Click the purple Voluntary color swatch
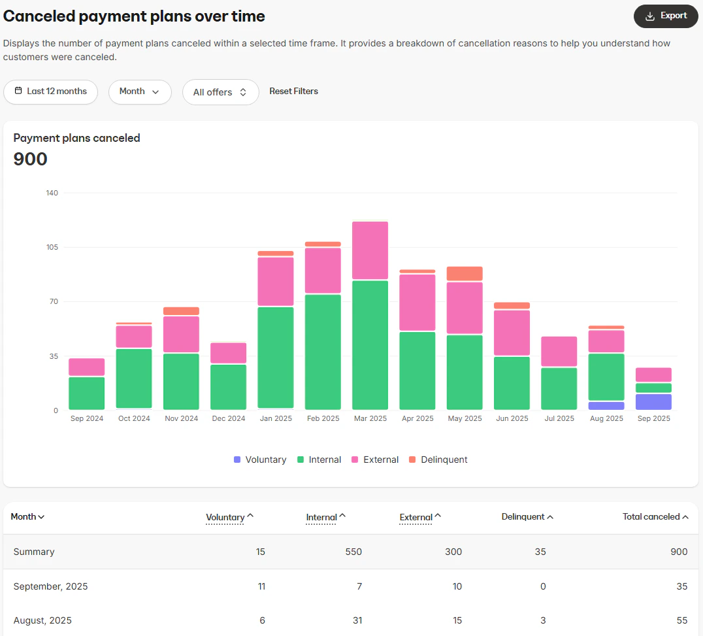The image size is (703, 636). coord(236,460)
